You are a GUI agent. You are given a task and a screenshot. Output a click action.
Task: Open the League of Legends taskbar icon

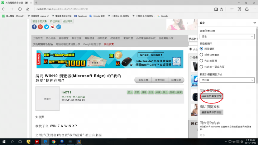(x=78, y=141)
